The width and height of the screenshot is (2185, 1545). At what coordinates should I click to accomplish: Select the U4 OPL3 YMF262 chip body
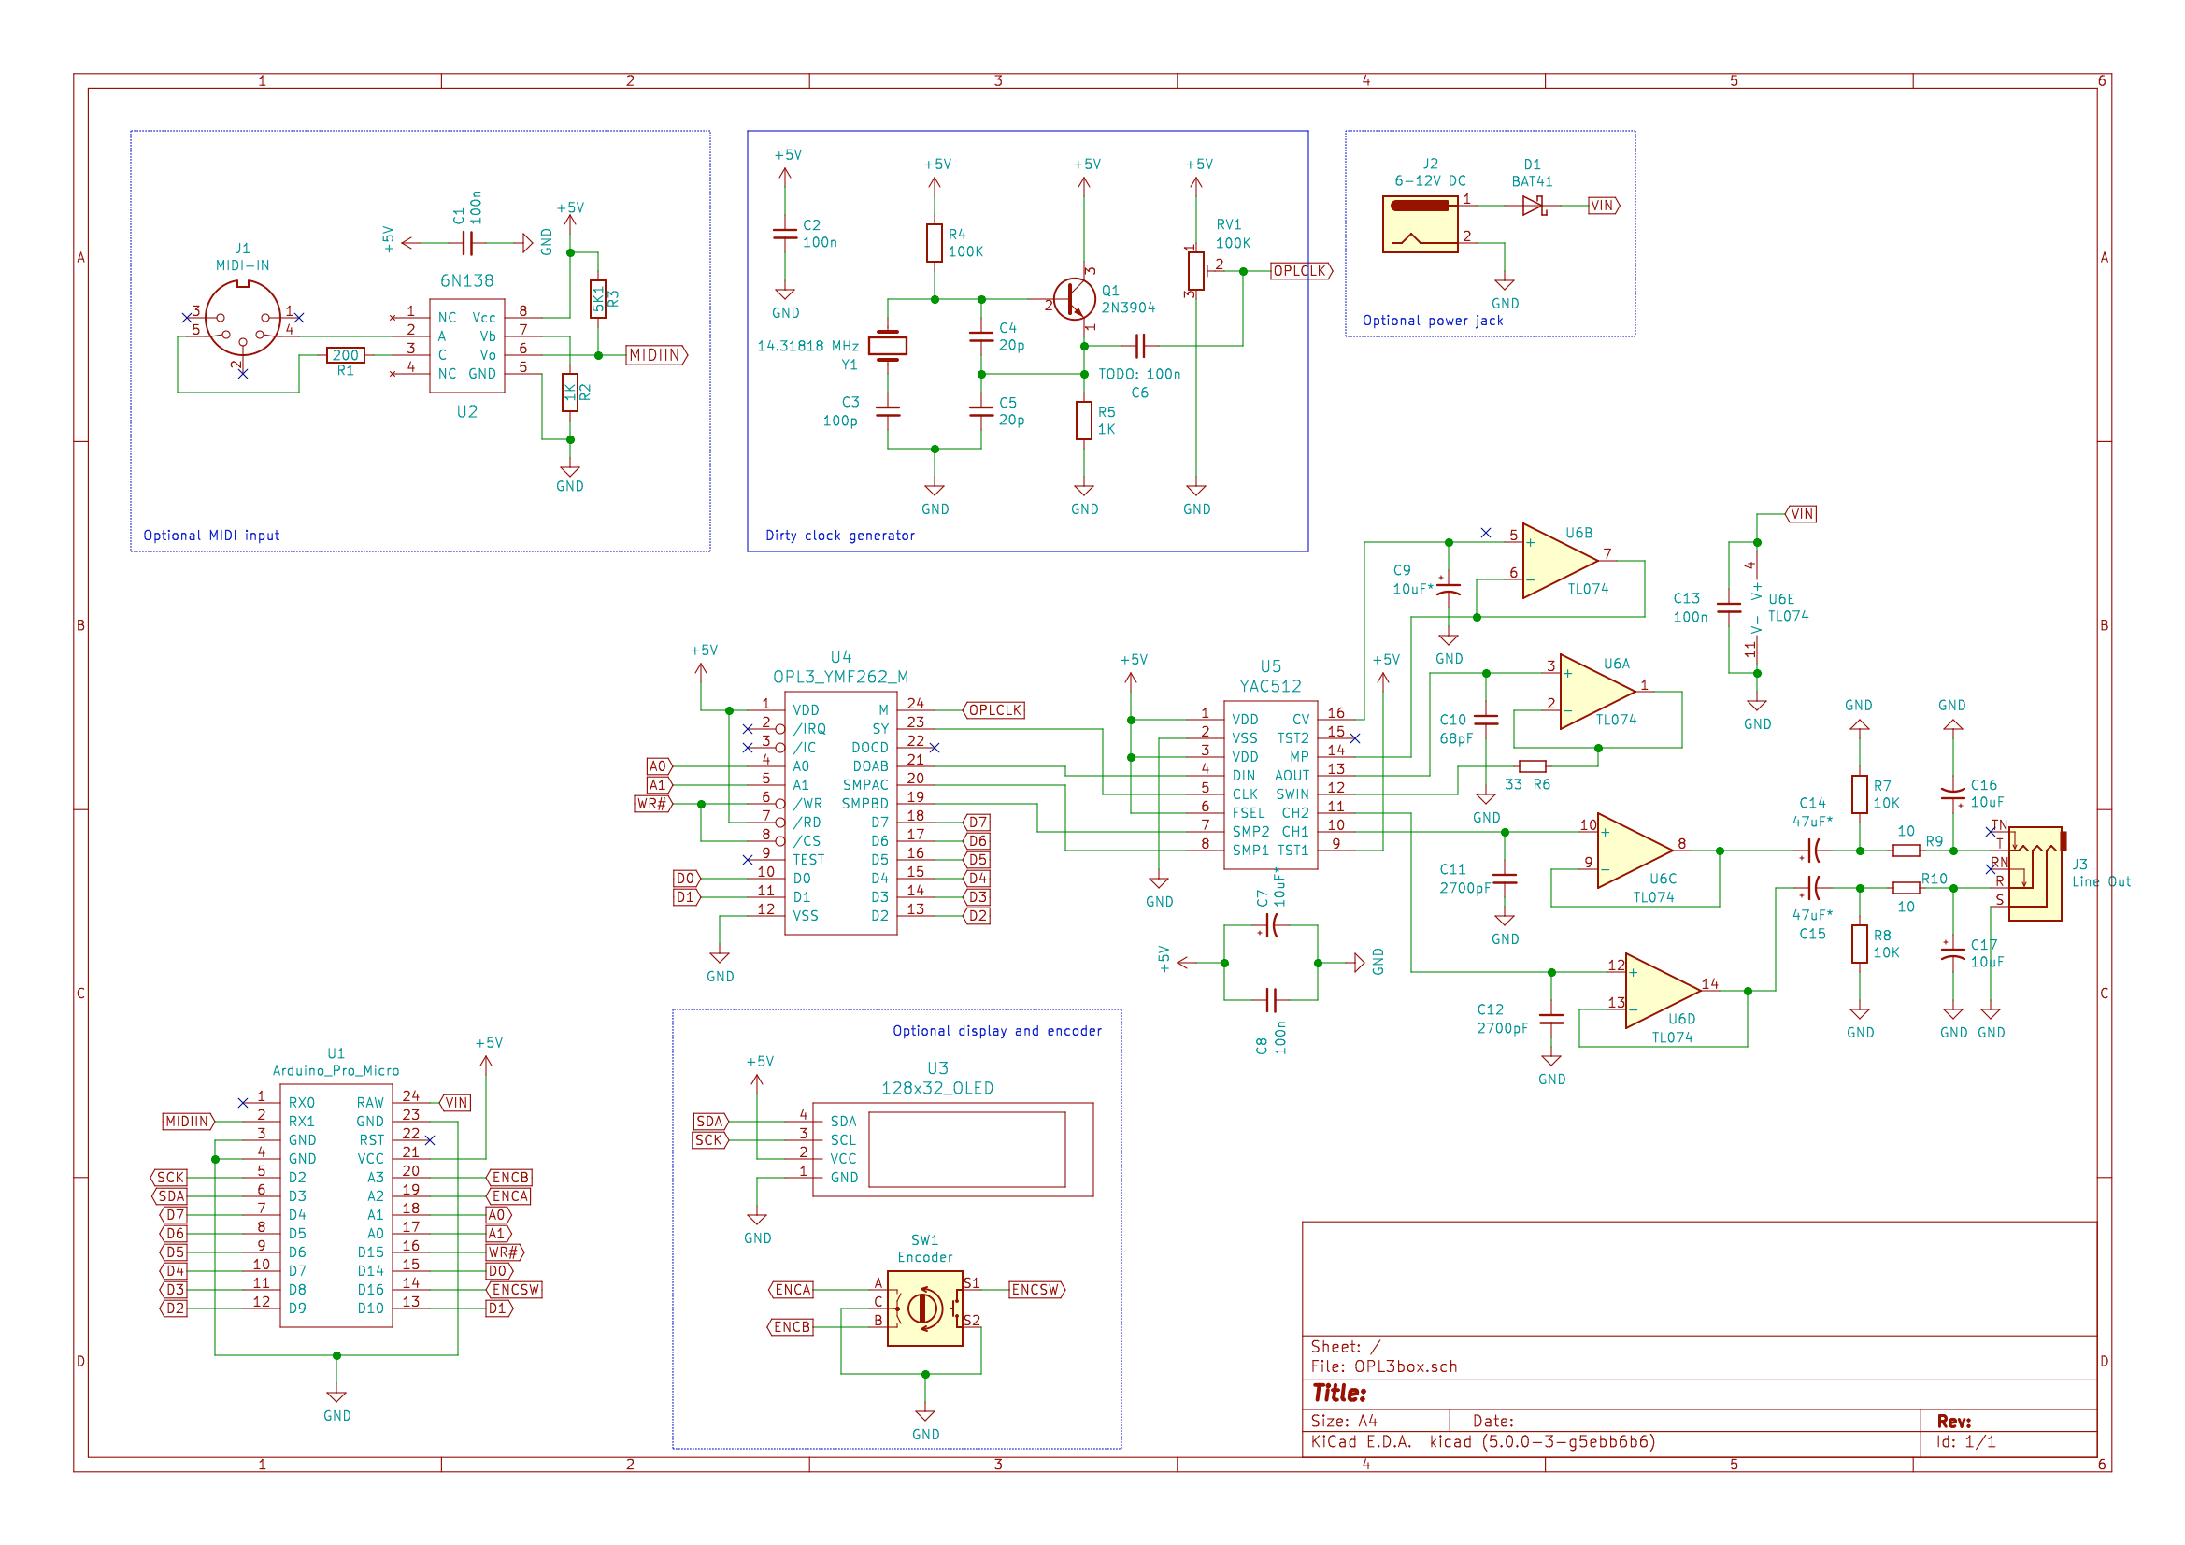click(x=840, y=813)
